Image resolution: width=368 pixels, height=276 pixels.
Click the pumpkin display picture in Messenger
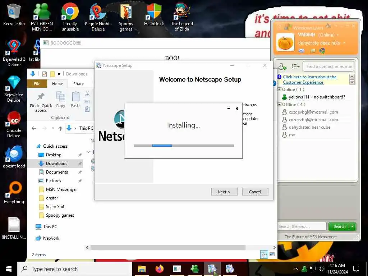285,42
